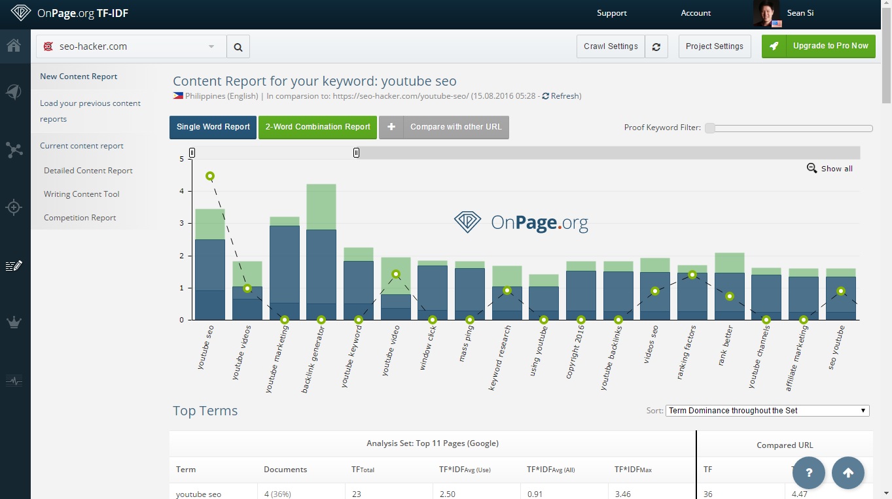Click the network nodes sidebar icon
The image size is (892, 499).
coord(14,150)
